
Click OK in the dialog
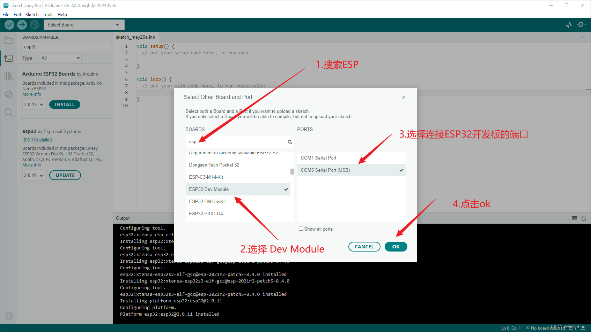coord(396,247)
